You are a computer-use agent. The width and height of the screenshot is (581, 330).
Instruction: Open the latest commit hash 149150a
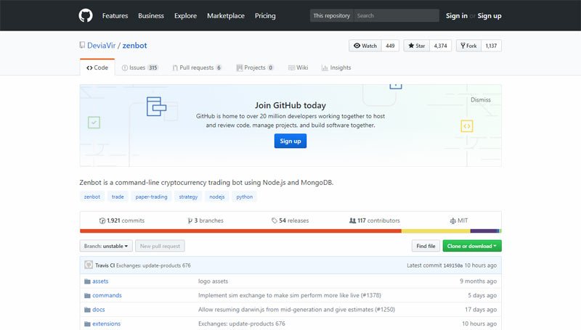(452, 265)
